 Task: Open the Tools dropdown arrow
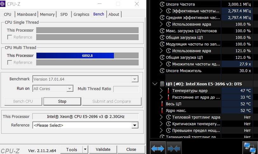pos(85,149)
